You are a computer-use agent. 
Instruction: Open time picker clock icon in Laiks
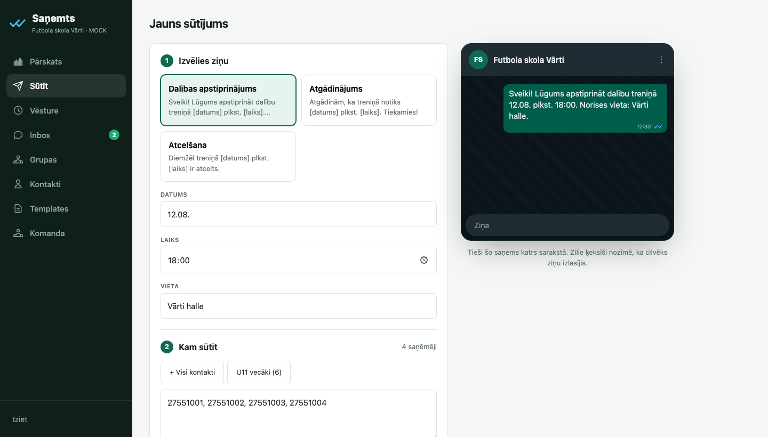[424, 260]
